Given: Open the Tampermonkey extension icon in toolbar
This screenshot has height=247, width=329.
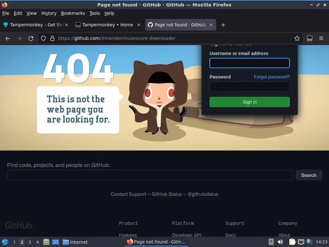Looking at the screenshot, I should (309, 38).
